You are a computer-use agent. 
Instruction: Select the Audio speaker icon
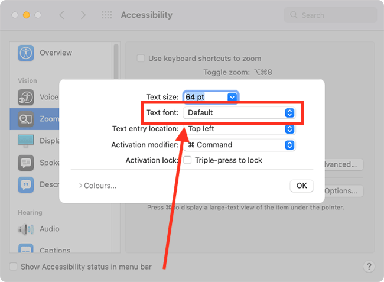tap(26, 229)
